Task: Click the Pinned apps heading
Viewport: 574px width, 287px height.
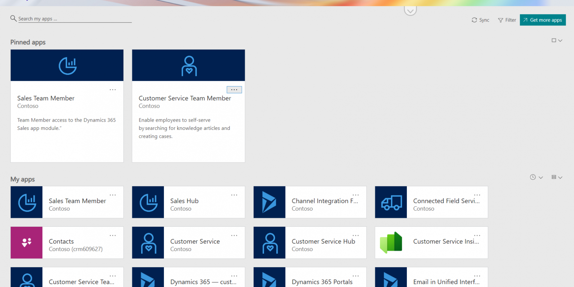Action: click(x=28, y=42)
